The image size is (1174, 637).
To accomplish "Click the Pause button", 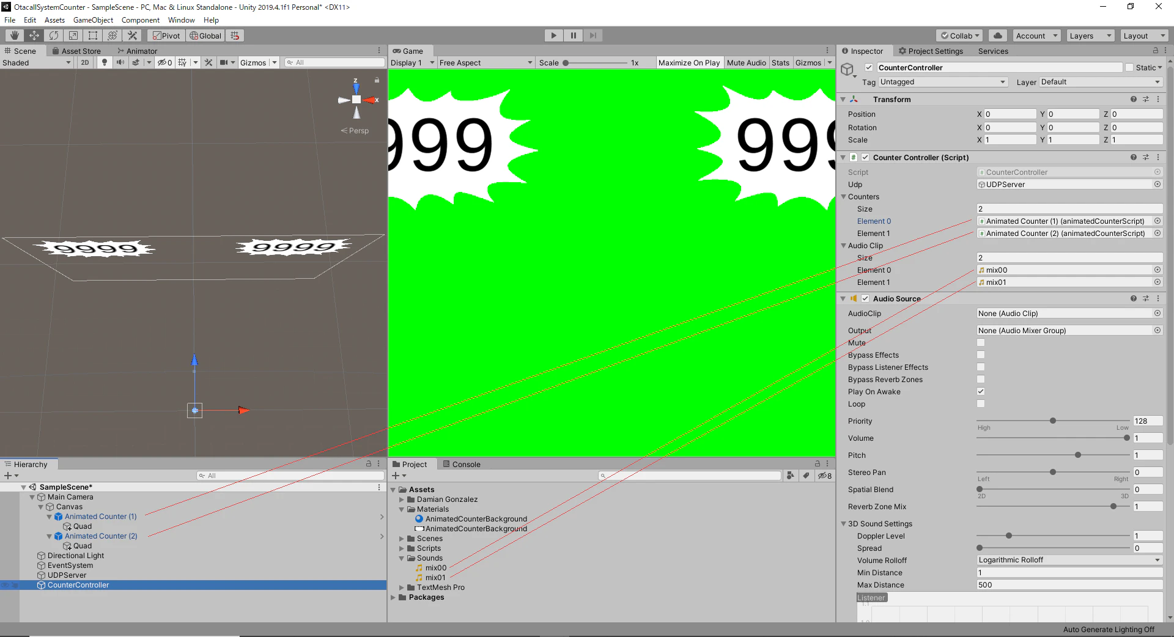I will (x=574, y=35).
